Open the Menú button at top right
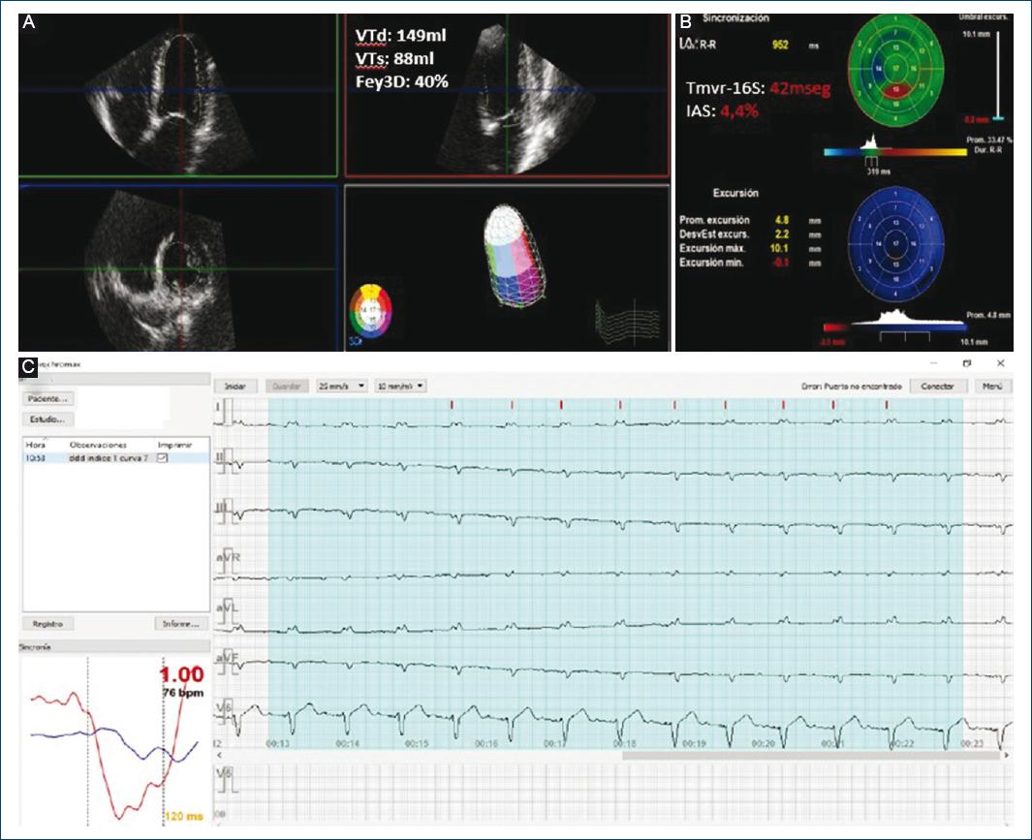Screen dimensions: 1032x840 pyautogui.click(x=990, y=386)
